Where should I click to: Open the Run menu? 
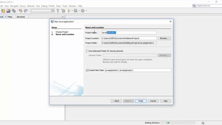click(x=38, y=6)
